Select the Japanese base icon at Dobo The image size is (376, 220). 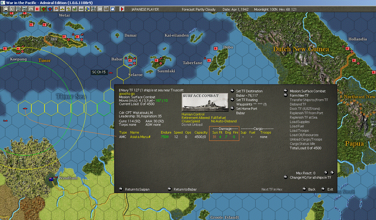216,49
